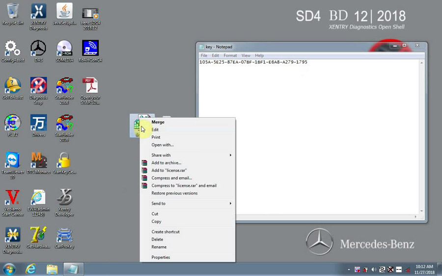Click Notepad's vertical scrollbar down arrow

(422, 211)
